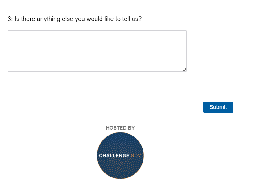Select the orange .GOV text in logo

tap(135, 156)
